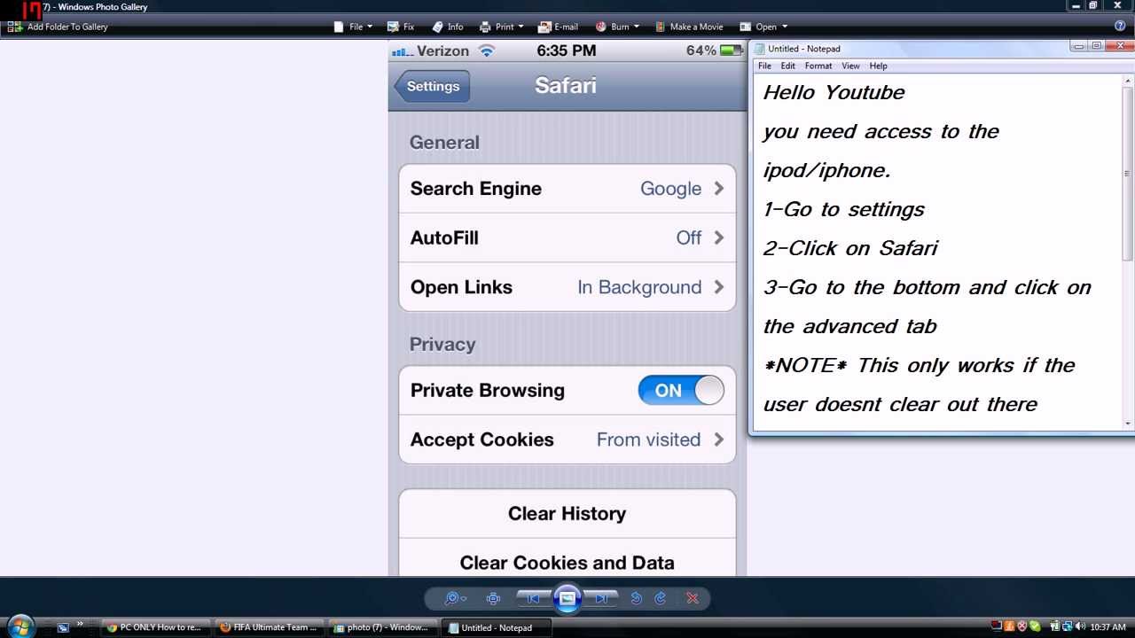Open the Fix panel in Photo Gallery
Image resolution: width=1135 pixels, height=638 pixels.
point(402,27)
